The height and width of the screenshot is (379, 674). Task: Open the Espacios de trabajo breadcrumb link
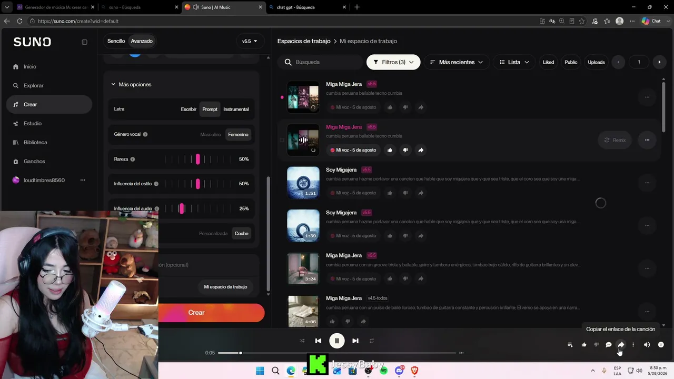click(x=304, y=41)
